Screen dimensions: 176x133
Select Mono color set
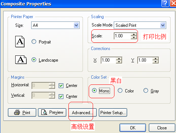click(94, 91)
